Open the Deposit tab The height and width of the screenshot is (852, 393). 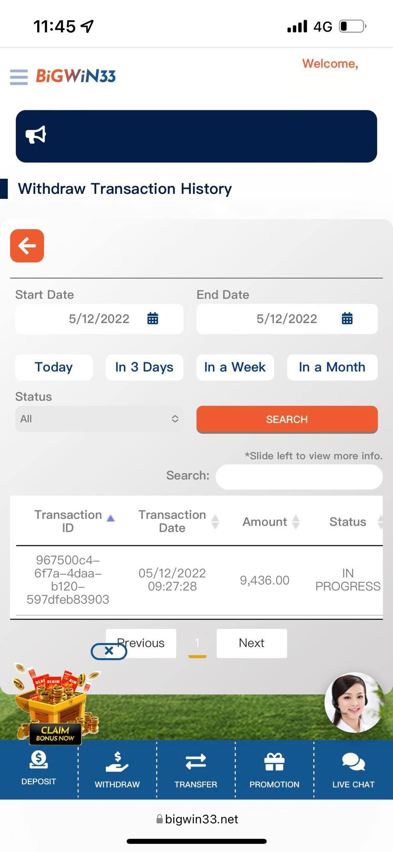click(x=39, y=769)
